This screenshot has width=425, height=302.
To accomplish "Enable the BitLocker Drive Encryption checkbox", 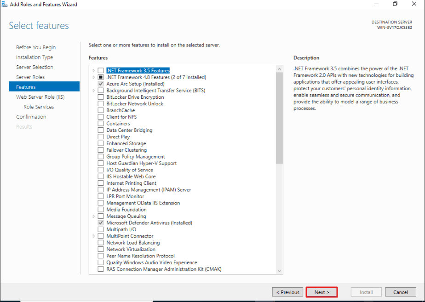I will [x=101, y=97].
